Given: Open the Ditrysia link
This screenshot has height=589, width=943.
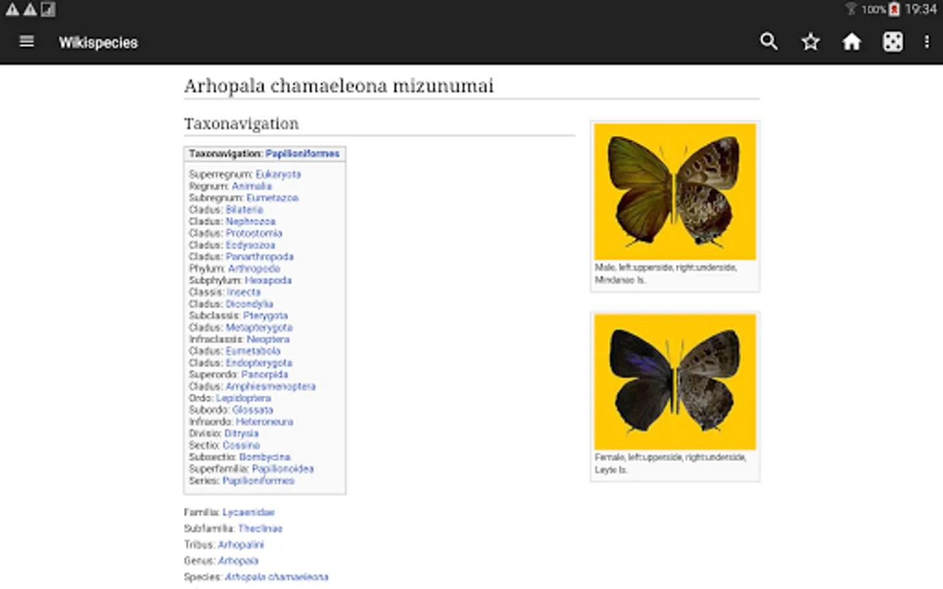Looking at the screenshot, I should tap(242, 433).
